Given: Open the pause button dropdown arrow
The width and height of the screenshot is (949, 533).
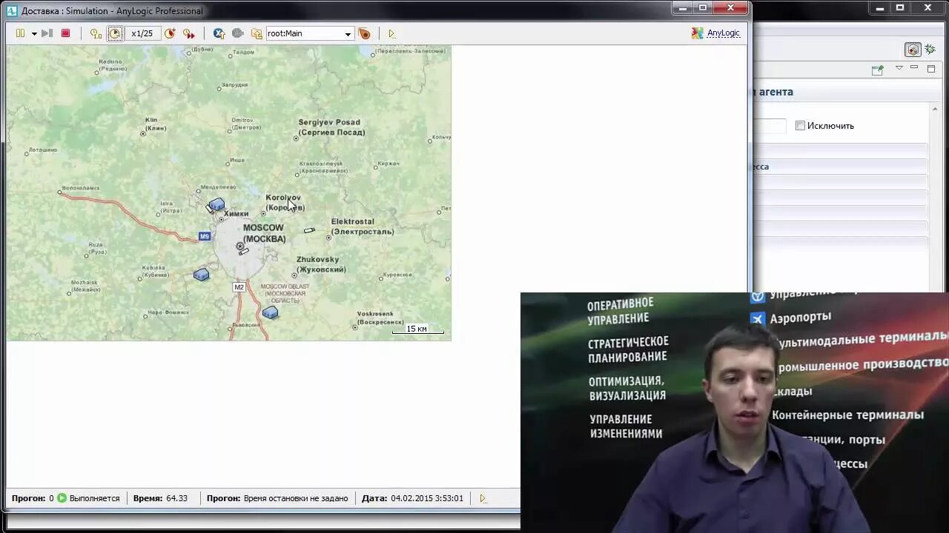Looking at the screenshot, I should [x=33, y=33].
